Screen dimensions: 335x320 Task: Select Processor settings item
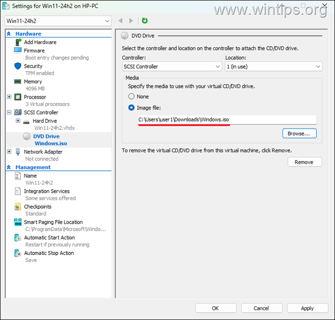click(x=35, y=97)
